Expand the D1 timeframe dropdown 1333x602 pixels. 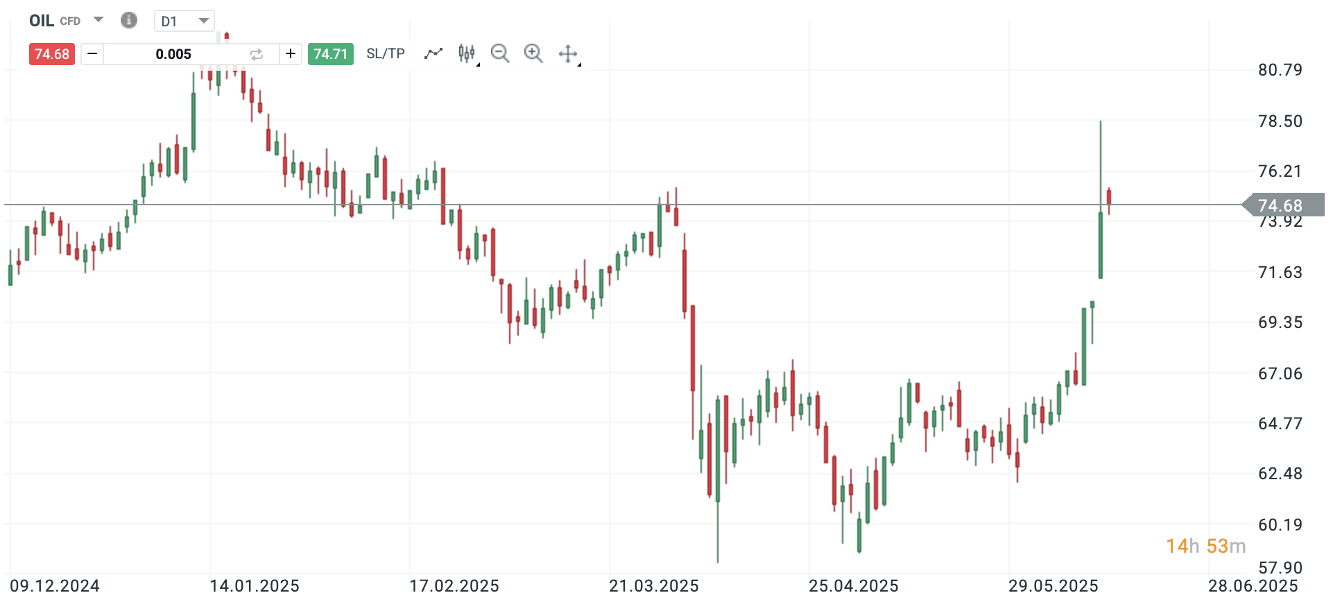pyautogui.click(x=203, y=21)
